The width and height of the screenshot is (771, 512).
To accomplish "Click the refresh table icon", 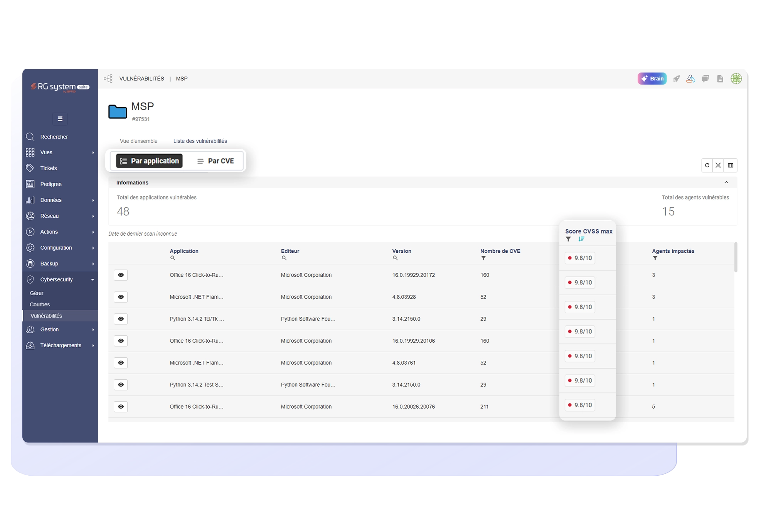I will (x=707, y=165).
